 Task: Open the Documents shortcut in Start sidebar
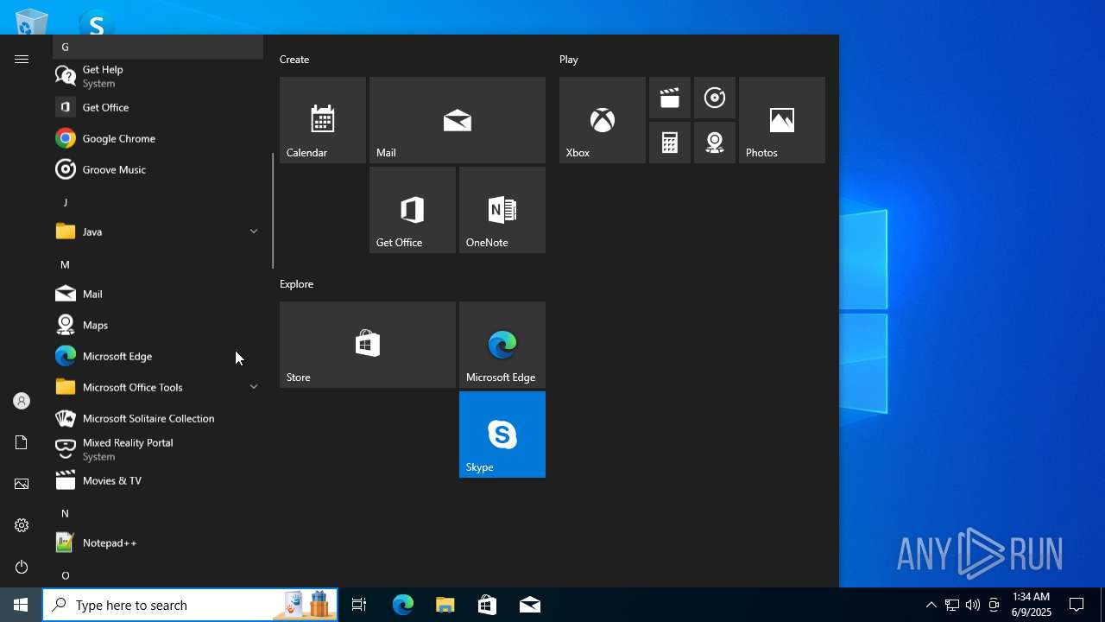22,442
